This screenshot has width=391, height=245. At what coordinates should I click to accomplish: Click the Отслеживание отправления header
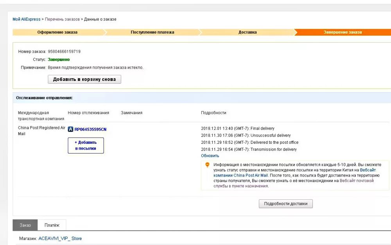click(45, 98)
